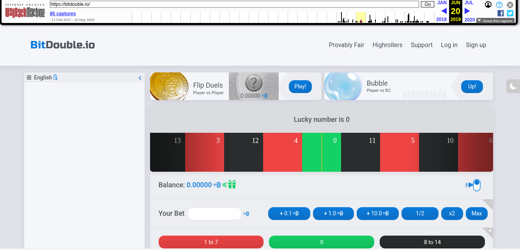520x250 pixels.
Task: Open the Highrollers page
Action: [x=387, y=45]
